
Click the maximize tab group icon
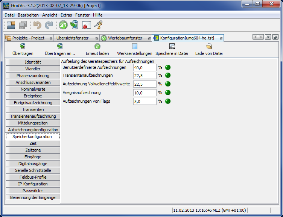(x=275, y=37)
